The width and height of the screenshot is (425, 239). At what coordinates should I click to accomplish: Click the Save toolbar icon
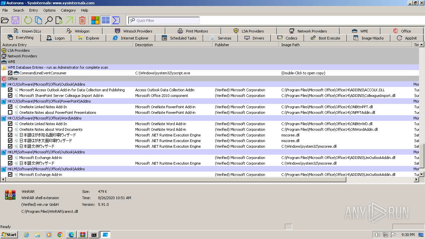pyautogui.click(x=15, y=20)
